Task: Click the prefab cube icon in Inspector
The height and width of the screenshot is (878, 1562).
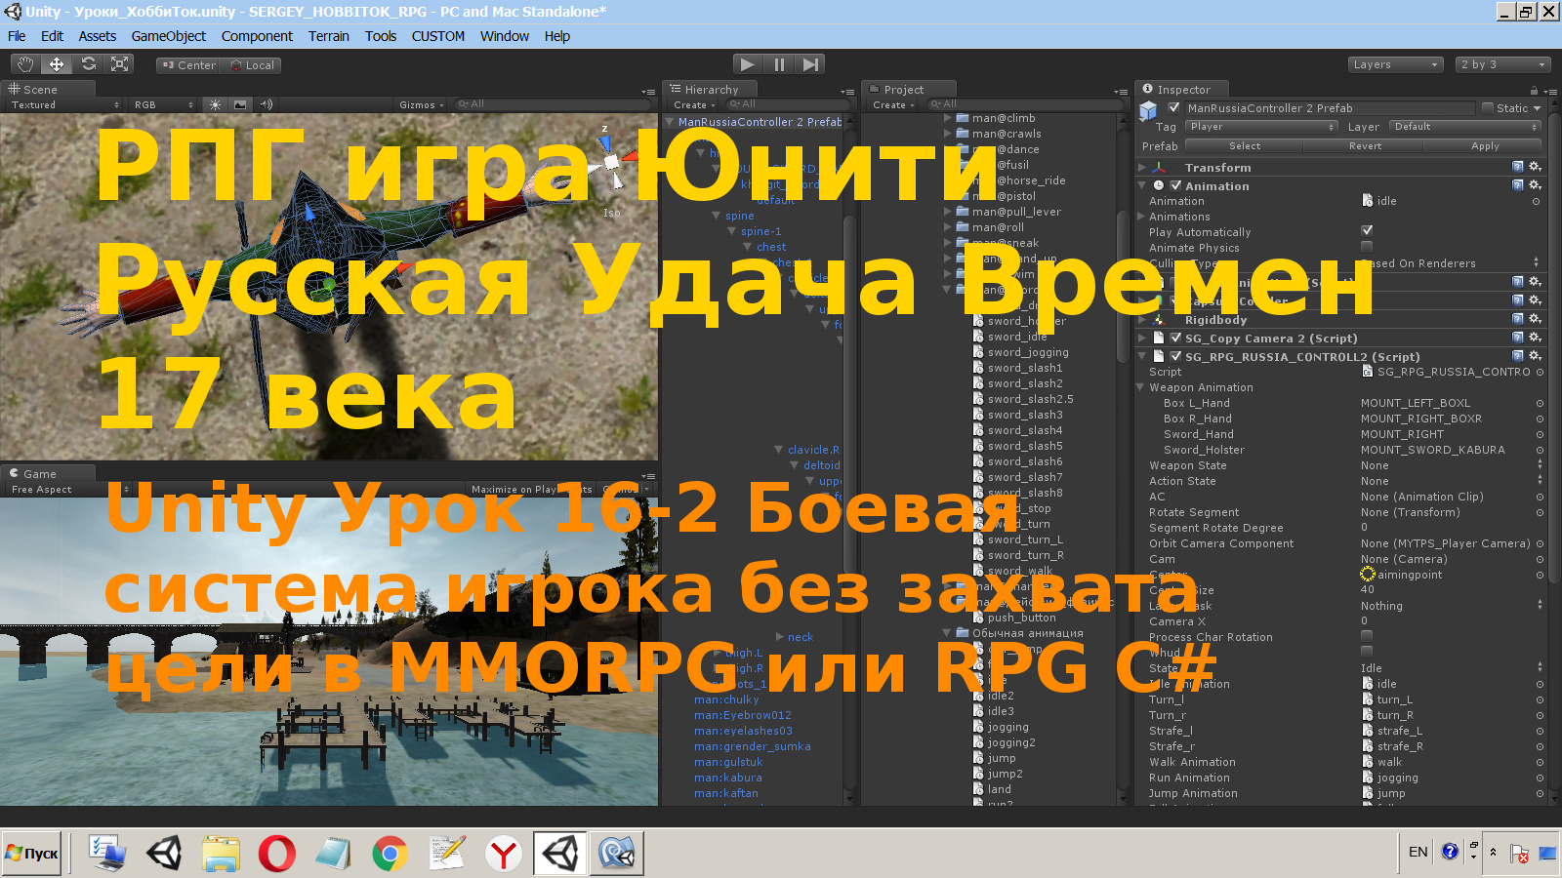Action: [x=1148, y=109]
